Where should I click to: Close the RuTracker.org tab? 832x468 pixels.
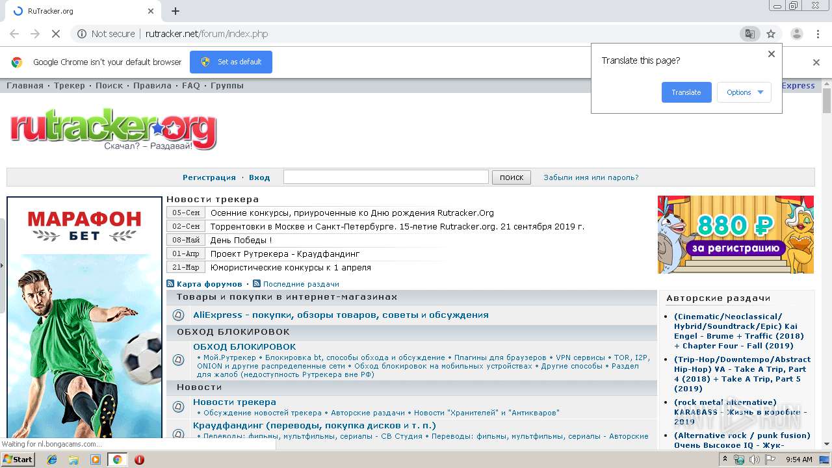(151, 11)
